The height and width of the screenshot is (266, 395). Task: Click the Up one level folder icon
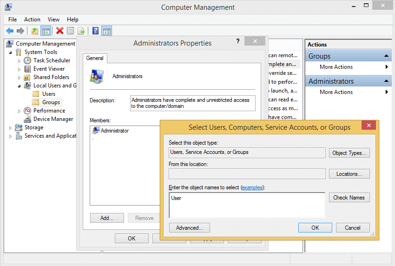pyautogui.click(x=35, y=31)
